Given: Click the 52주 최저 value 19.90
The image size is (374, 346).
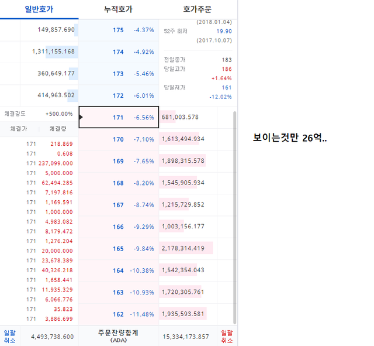Looking at the screenshot, I should pos(224,31).
